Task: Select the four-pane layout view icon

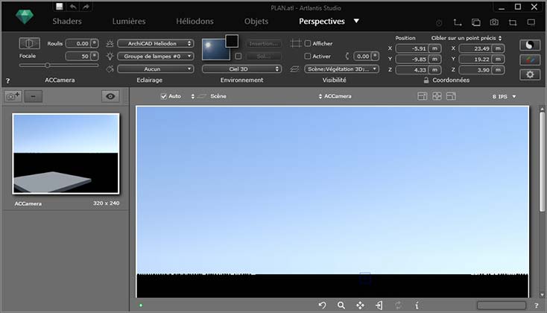Action: 437,96
